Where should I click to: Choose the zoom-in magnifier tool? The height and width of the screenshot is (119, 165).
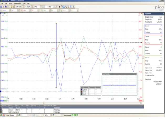[66, 7]
